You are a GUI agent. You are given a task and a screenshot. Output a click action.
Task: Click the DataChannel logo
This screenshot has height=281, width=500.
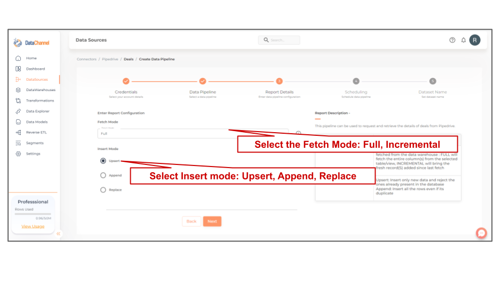(x=31, y=43)
